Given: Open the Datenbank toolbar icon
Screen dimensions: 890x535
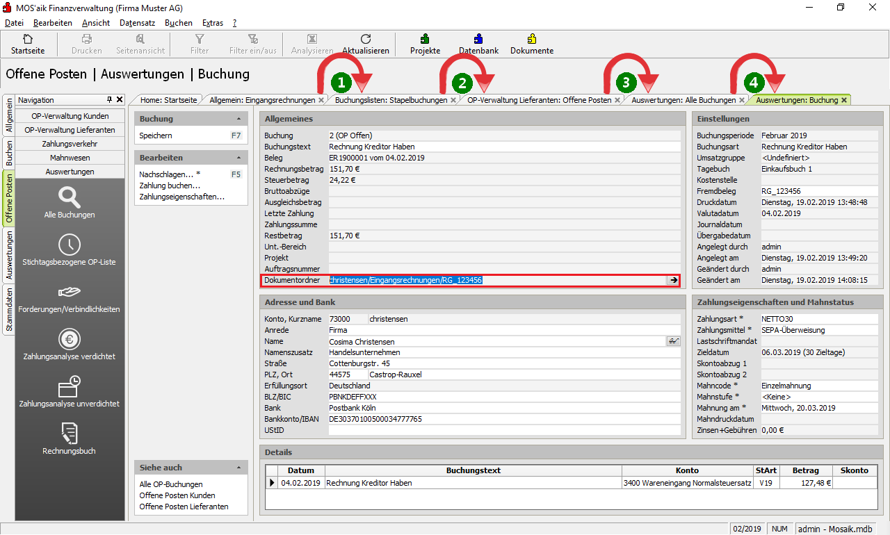Looking at the screenshot, I should [478, 40].
